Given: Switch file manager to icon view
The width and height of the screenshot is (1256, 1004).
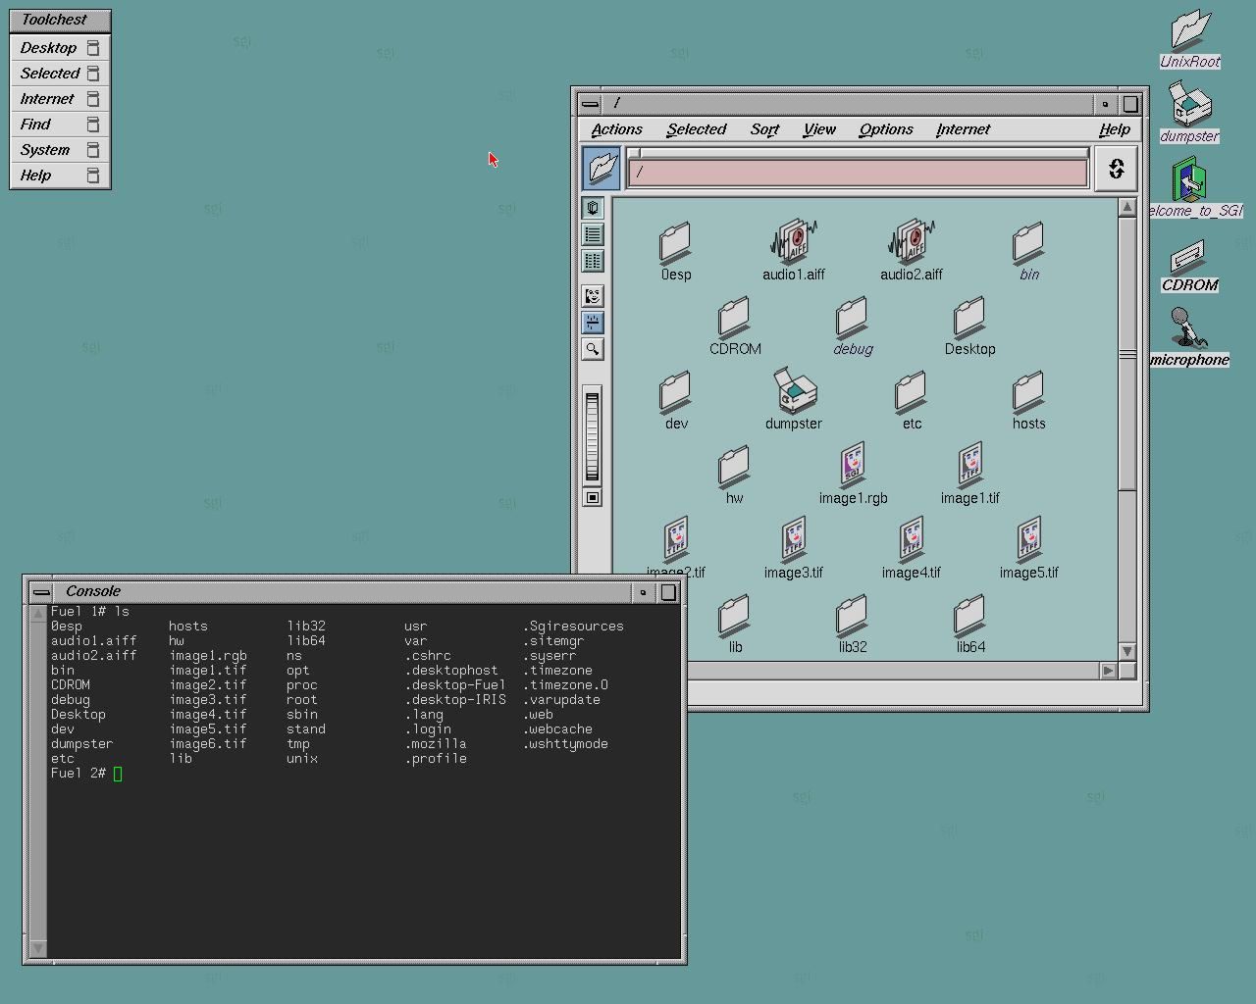Looking at the screenshot, I should tap(593, 208).
